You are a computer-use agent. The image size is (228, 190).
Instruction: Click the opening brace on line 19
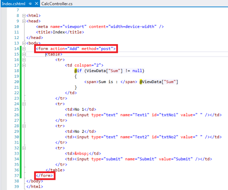click(x=76, y=76)
